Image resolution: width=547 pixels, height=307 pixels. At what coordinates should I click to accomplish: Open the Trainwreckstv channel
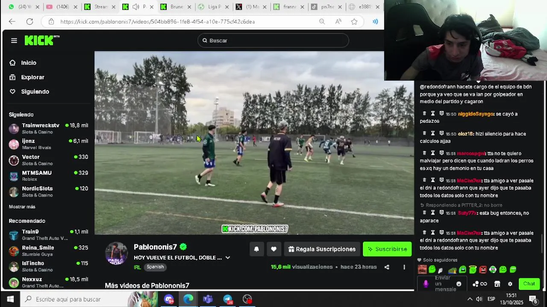tap(48, 128)
